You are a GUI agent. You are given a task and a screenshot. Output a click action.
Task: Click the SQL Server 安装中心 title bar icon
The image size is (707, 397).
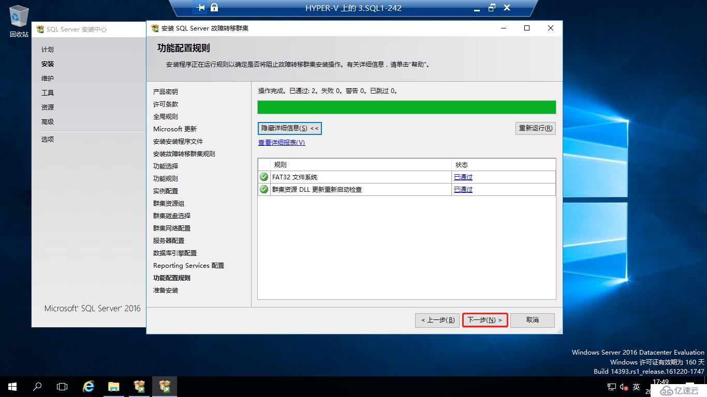click(x=40, y=29)
